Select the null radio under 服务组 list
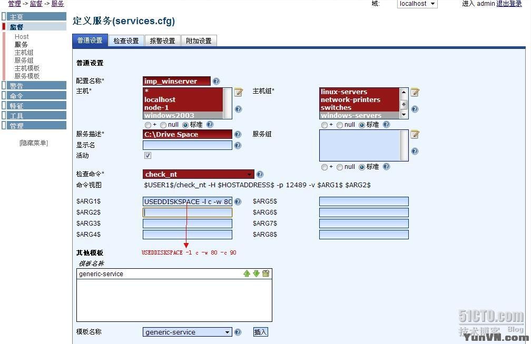 340,167
